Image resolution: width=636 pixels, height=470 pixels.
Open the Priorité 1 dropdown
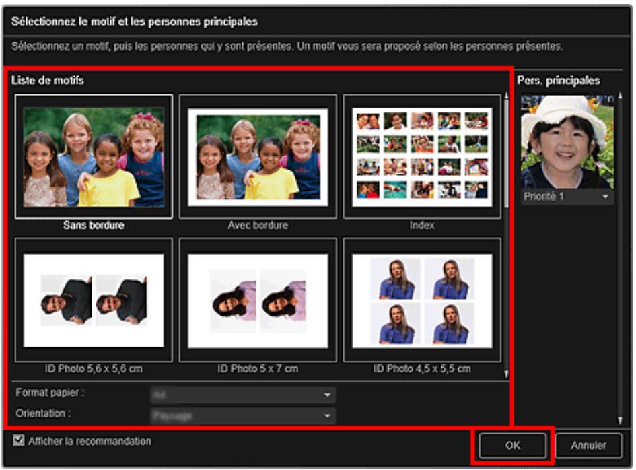(567, 197)
